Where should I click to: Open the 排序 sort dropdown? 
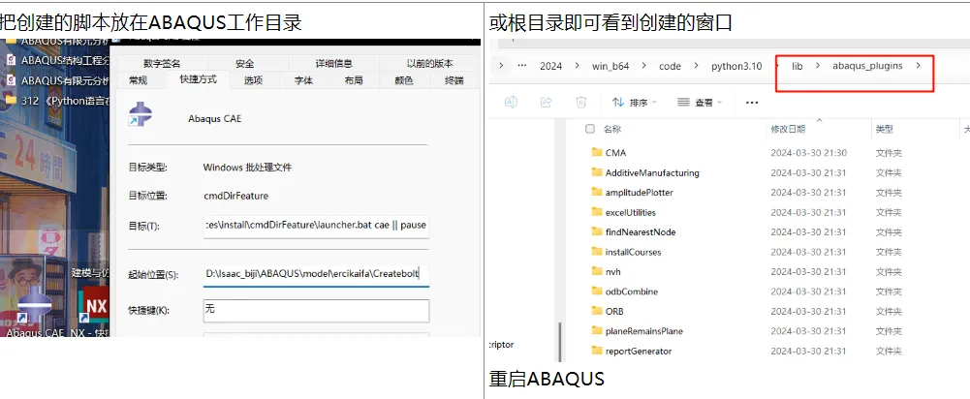635,102
